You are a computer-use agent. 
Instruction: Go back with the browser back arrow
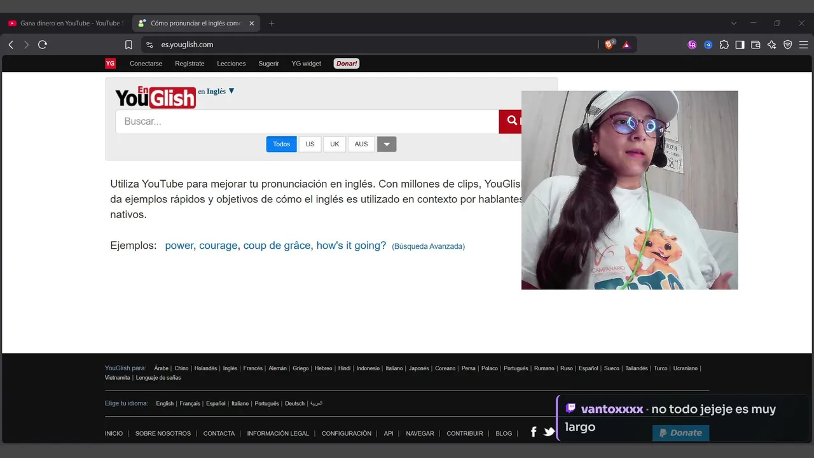tap(11, 45)
